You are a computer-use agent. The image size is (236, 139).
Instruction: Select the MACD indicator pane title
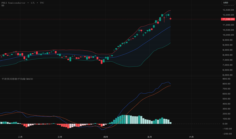(17, 79)
